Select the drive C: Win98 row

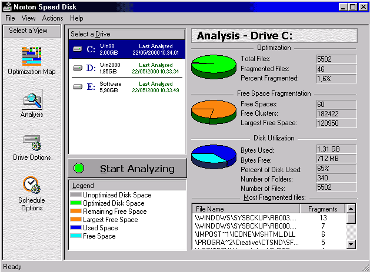coord(127,49)
